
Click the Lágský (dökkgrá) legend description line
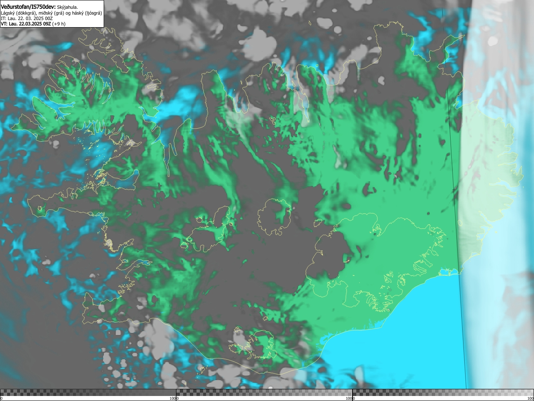(x=51, y=13)
